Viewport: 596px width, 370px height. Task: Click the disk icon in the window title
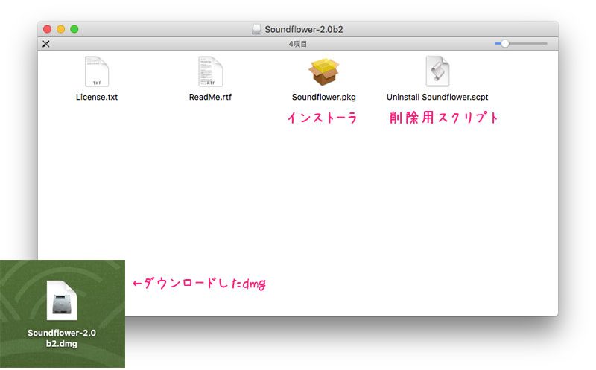click(256, 29)
